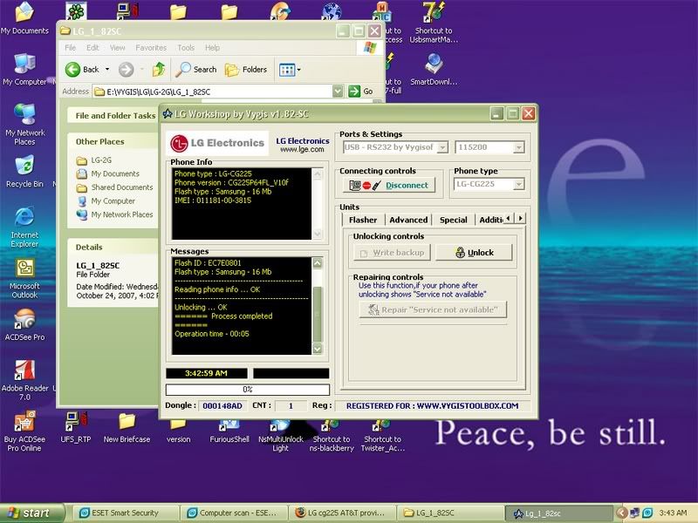Switch to Computer scan taskbar button
Viewport: 698px width, 523px height.
click(234, 513)
